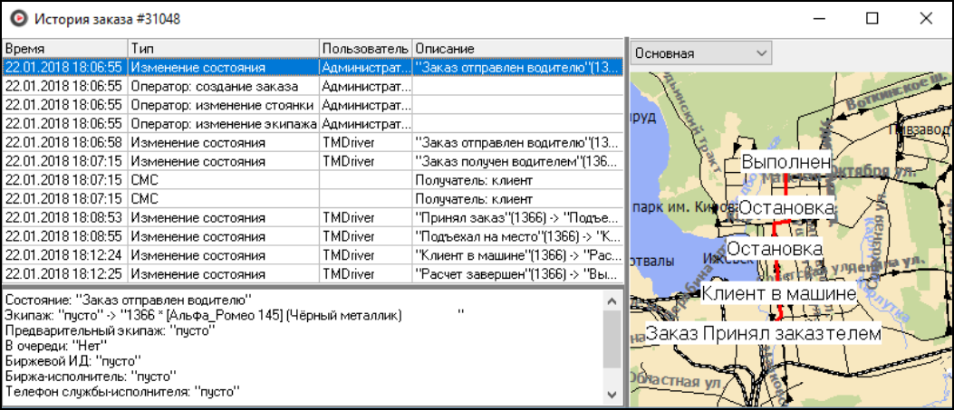Select the 'Расчет завершен' status row

pyautogui.click(x=313, y=274)
